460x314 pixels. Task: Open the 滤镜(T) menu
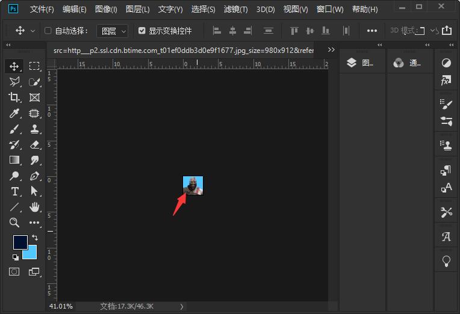click(236, 10)
